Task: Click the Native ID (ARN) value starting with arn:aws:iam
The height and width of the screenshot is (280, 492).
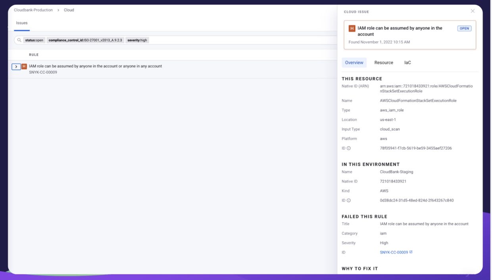Action: (426, 89)
